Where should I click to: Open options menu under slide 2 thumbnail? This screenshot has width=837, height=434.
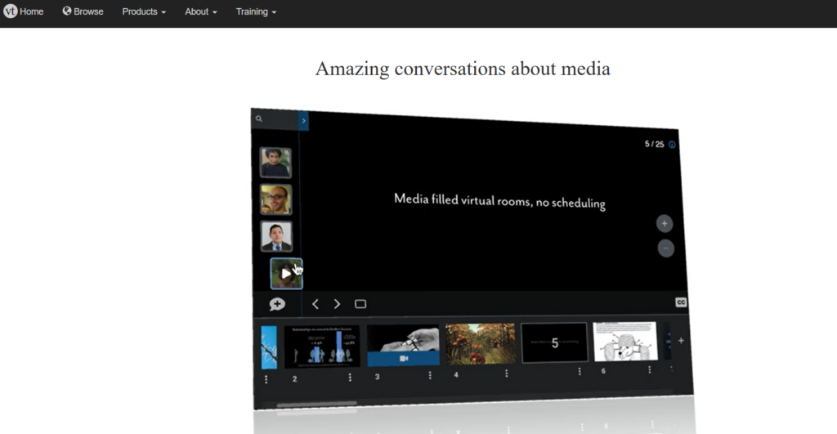click(350, 378)
